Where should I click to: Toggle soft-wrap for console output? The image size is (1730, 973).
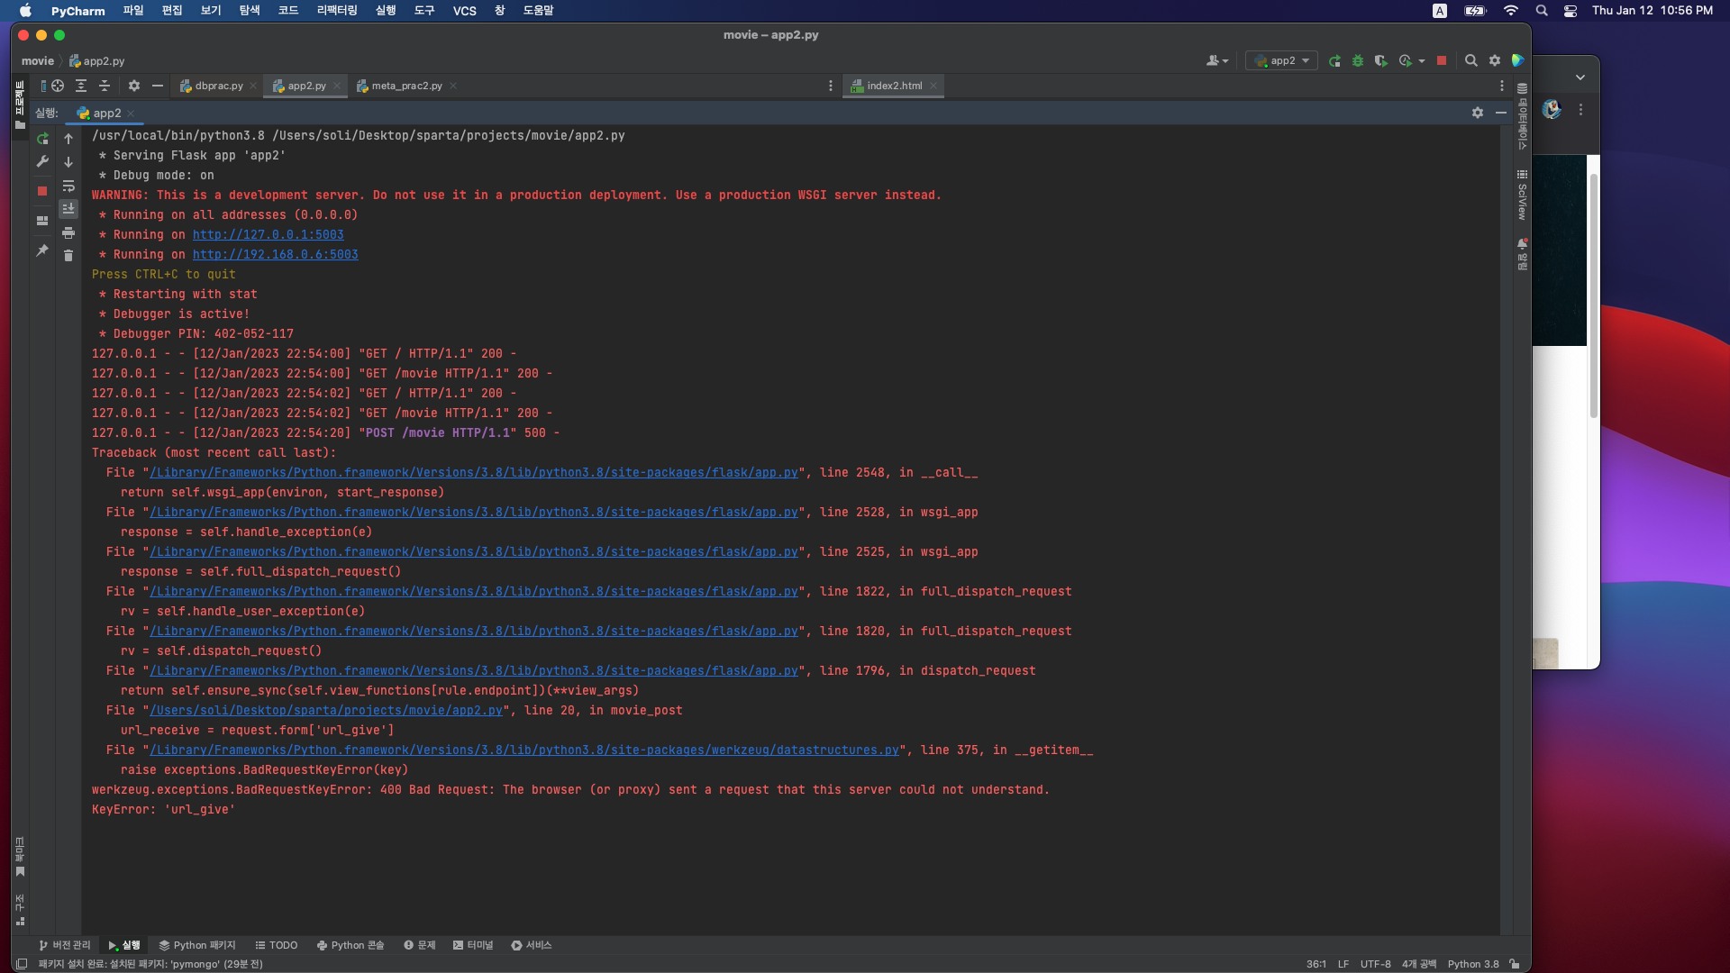pyautogui.click(x=68, y=186)
